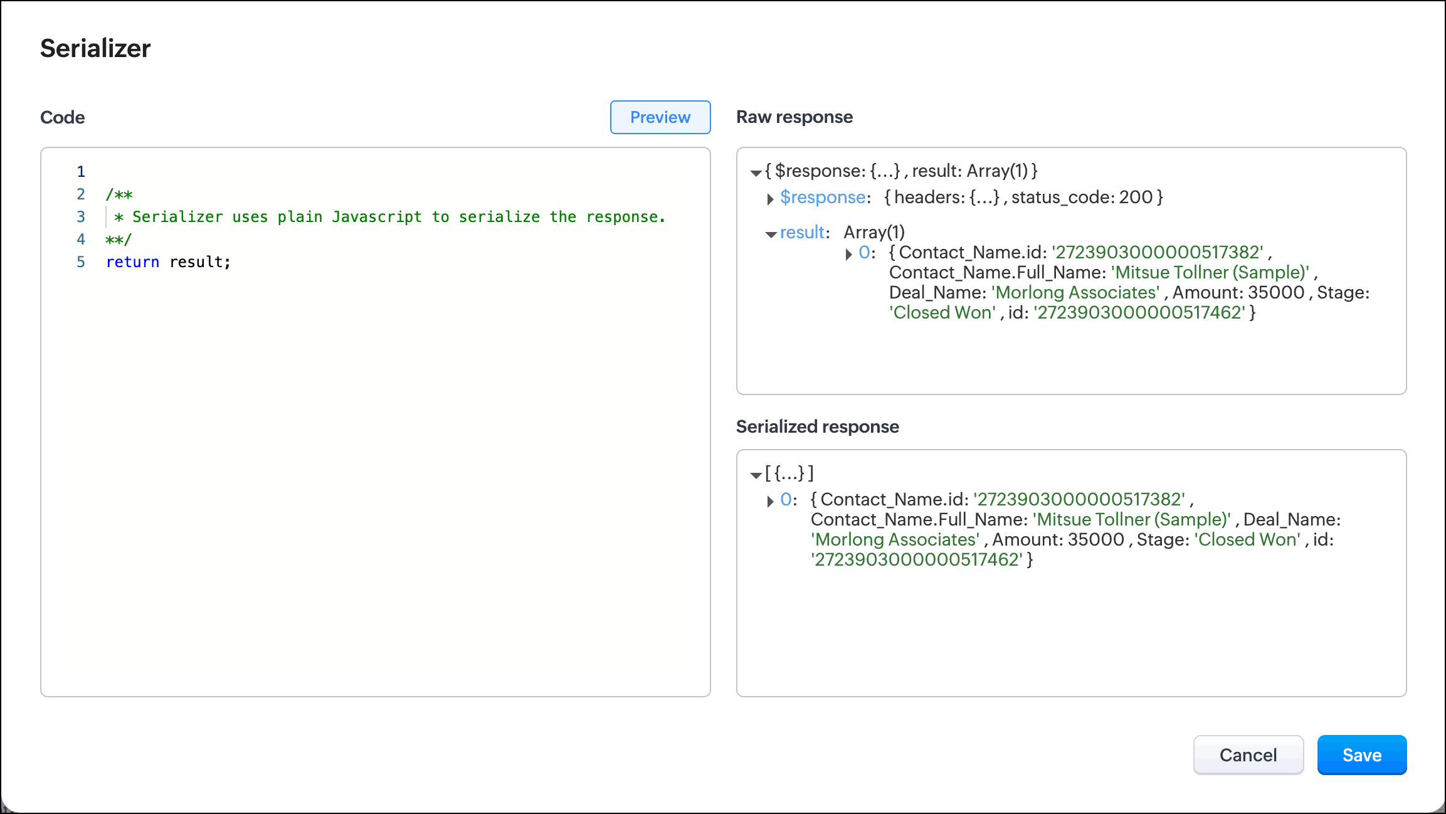Click 'Closed Won' value in raw response

(x=942, y=312)
